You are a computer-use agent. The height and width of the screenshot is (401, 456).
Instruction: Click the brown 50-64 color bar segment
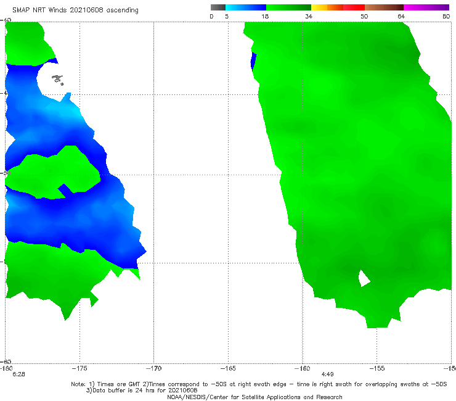click(384, 7)
